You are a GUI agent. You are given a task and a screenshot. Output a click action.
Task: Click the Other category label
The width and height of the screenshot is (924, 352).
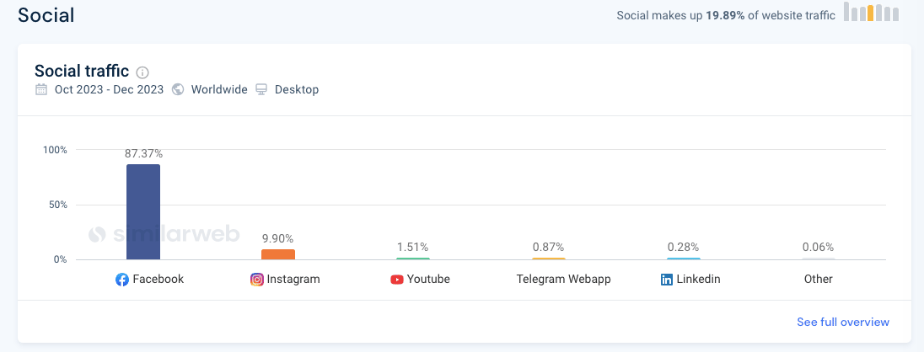[819, 279]
